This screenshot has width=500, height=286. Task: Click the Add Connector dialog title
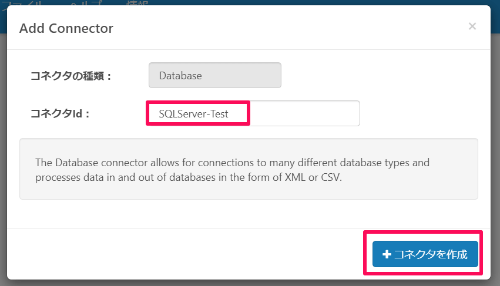pyautogui.click(x=66, y=28)
